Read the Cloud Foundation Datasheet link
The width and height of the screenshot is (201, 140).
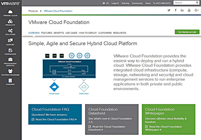click(x=107, y=128)
